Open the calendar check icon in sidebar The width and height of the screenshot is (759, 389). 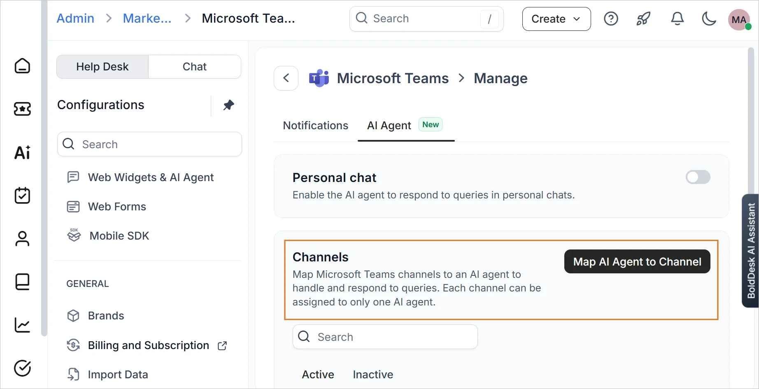22,196
